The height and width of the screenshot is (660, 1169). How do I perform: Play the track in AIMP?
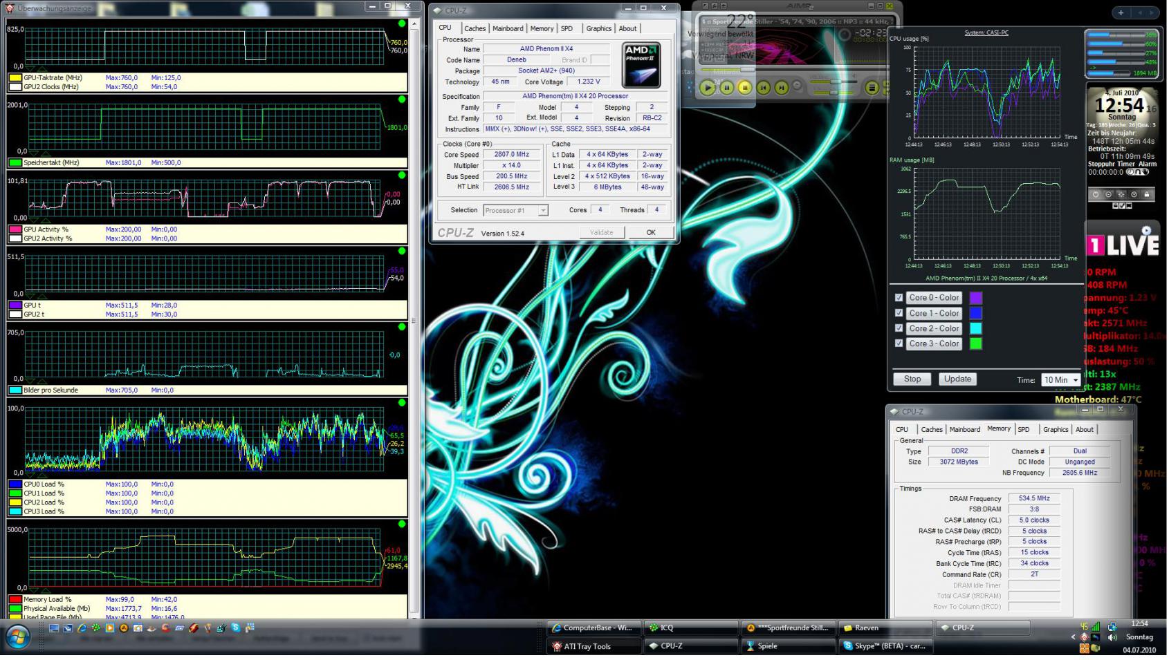tap(707, 87)
